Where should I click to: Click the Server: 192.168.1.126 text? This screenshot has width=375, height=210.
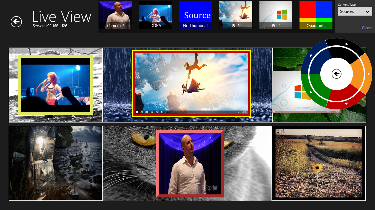click(x=50, y=26)
